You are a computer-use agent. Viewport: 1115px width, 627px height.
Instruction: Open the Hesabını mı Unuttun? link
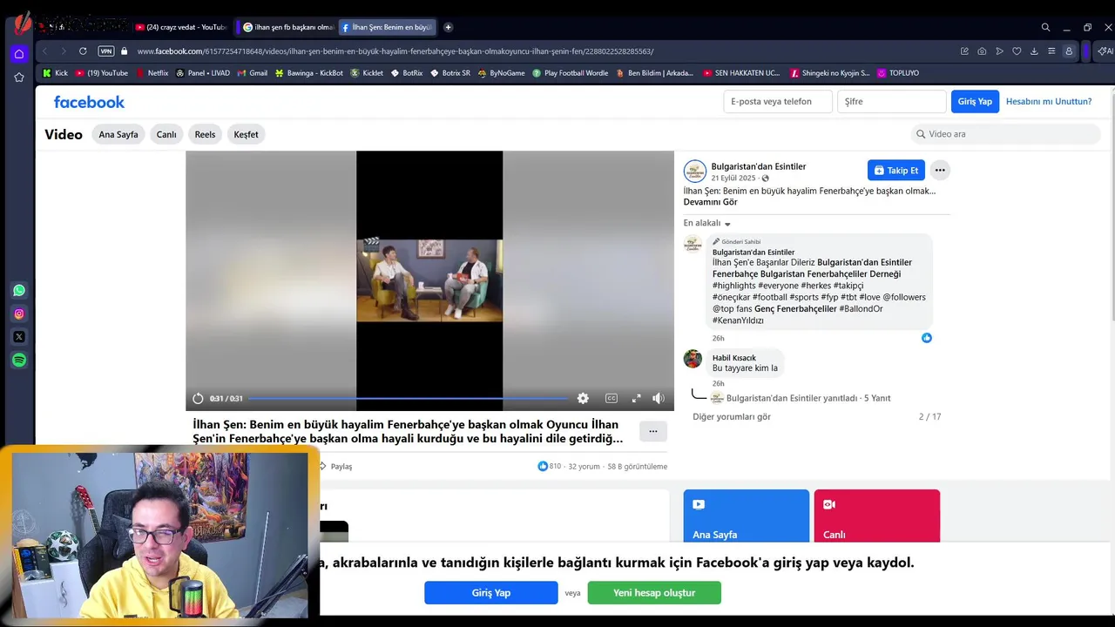1049,101
